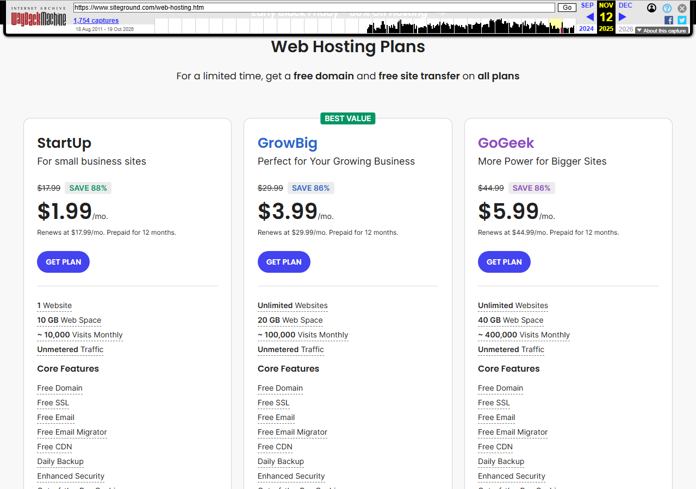Get the GoGeek plan
This screenshot has height=489, width=696.
point(504,262)
